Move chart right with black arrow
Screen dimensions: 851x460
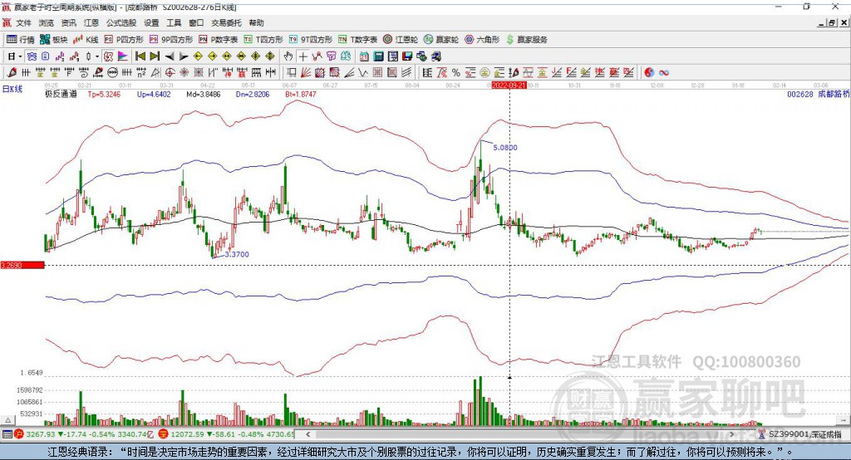[x=184, y=56]
